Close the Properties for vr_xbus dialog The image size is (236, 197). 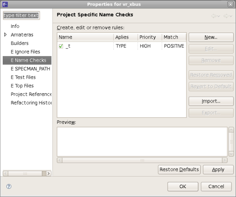pos(230,4)
